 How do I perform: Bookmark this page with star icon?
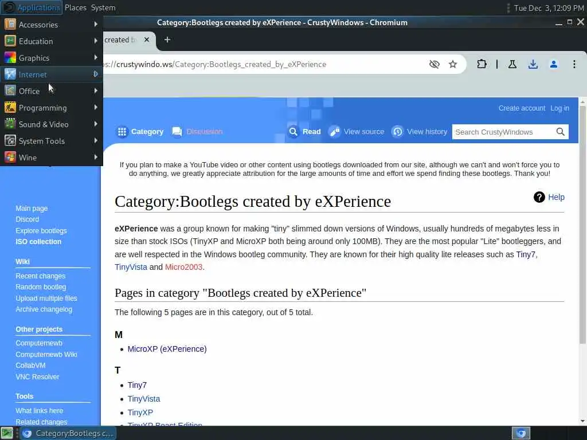pyautogui.click(x=453, y=64)
